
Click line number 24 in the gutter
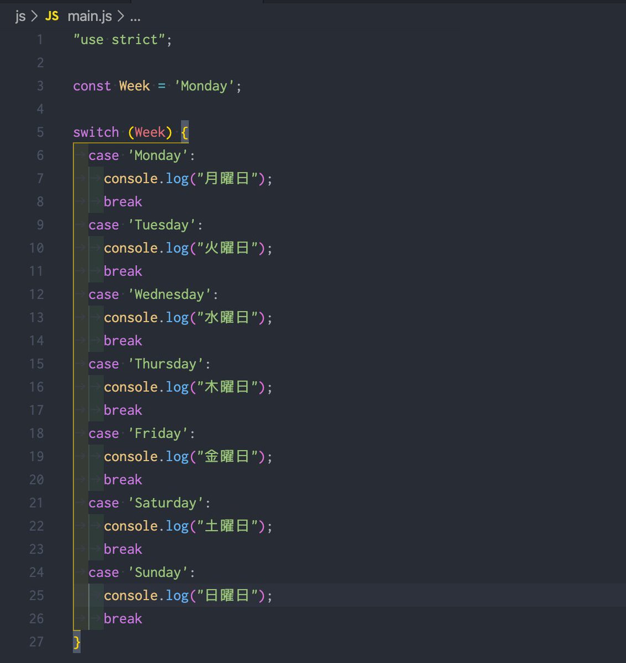[36, 572]
